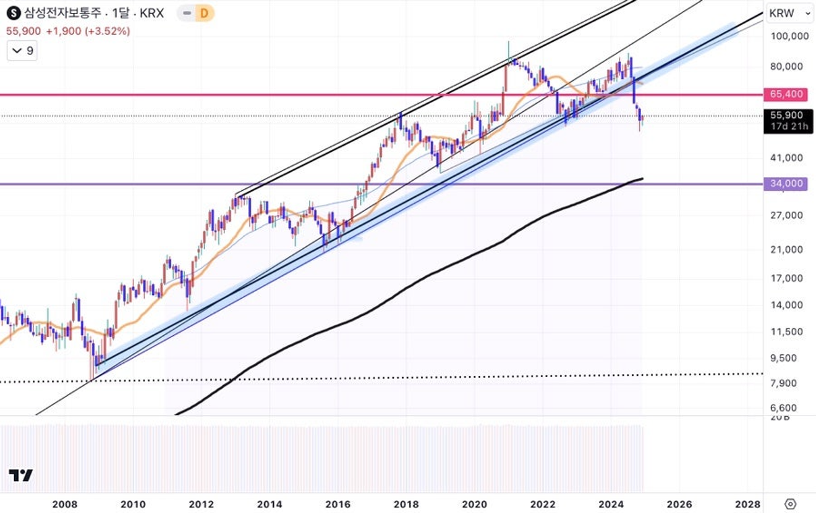This screenshot has width=816, height=513.
Task: Click the 2010 label on time axis
Action: pos(133,504)
